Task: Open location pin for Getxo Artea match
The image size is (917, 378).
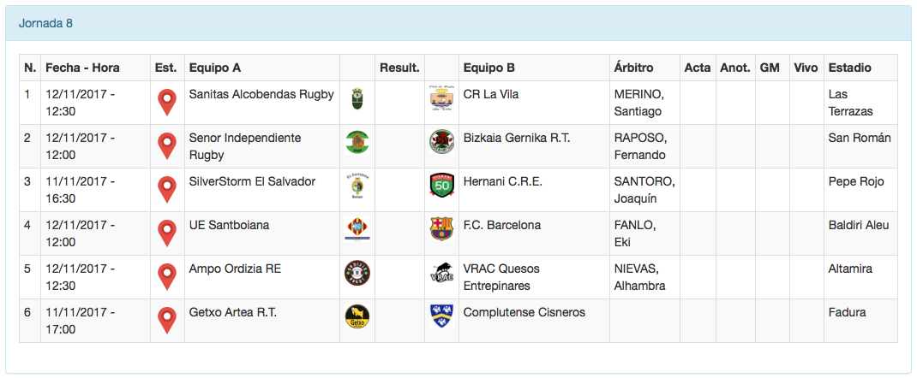Action: point(167,321)
